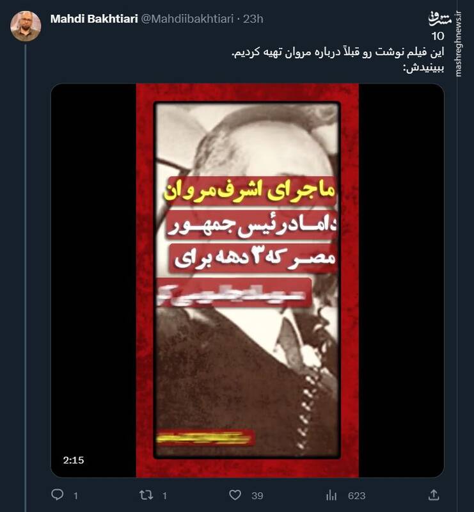Open view analytics bar chart icon

(x=331, y=495)
